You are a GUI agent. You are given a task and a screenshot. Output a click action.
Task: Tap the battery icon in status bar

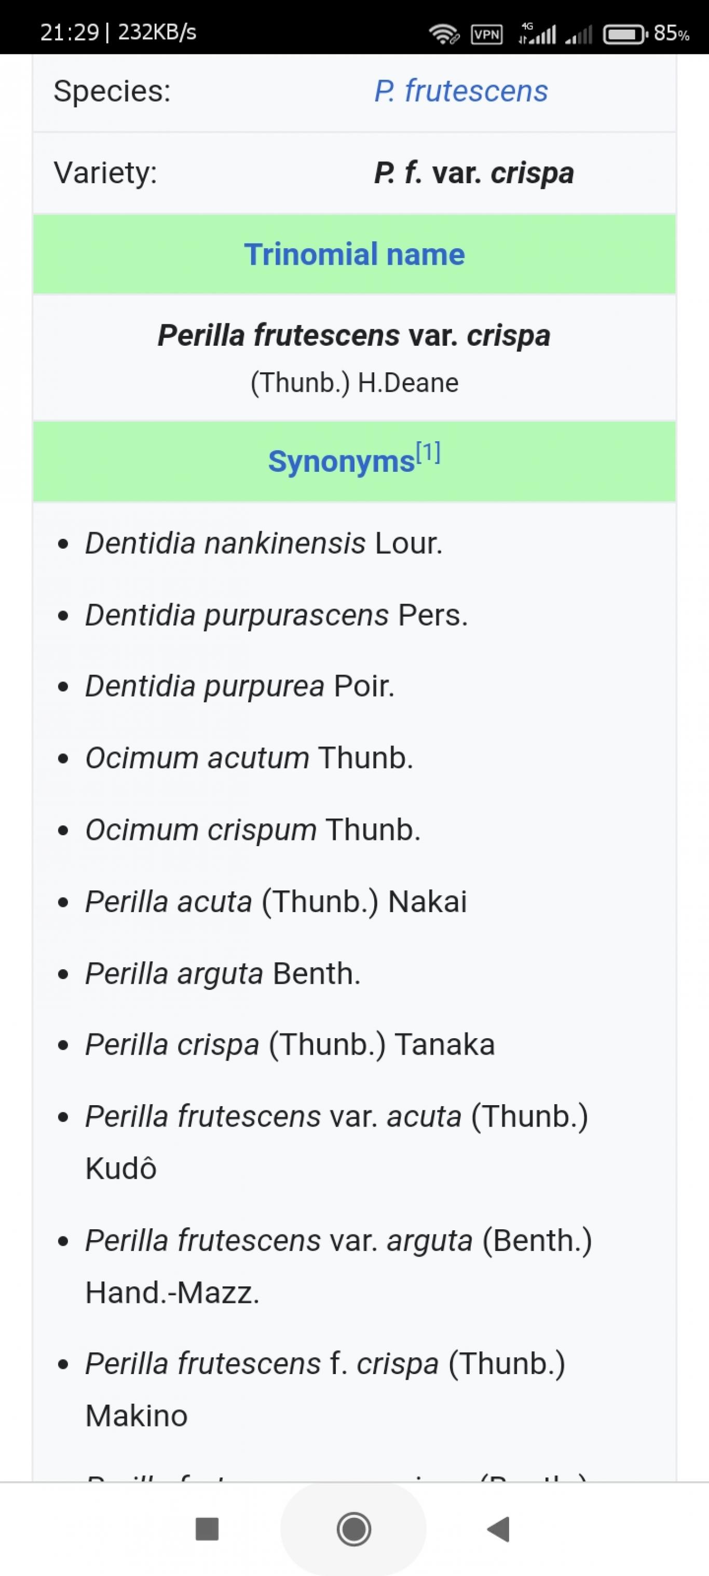click(x=625, y=34)
